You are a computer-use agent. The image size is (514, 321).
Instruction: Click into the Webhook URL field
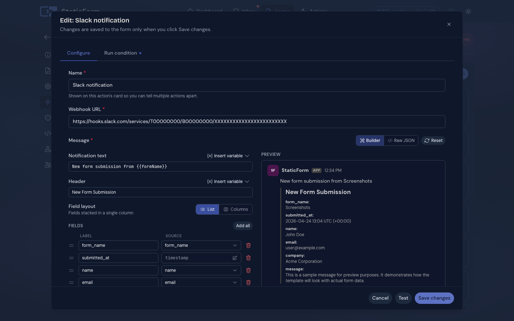click(x=257, y=122)
